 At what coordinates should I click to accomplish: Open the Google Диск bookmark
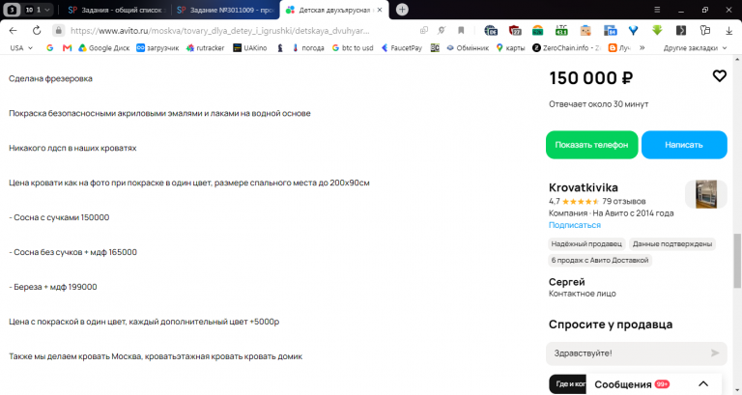(104, 47)
